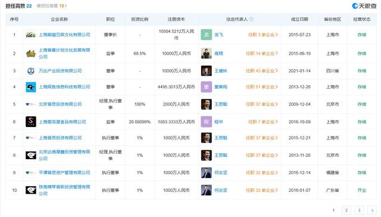The image size is (381, 217).
Task: Click 万达产业投资有限公司 company logo
Action: point(30,71)
